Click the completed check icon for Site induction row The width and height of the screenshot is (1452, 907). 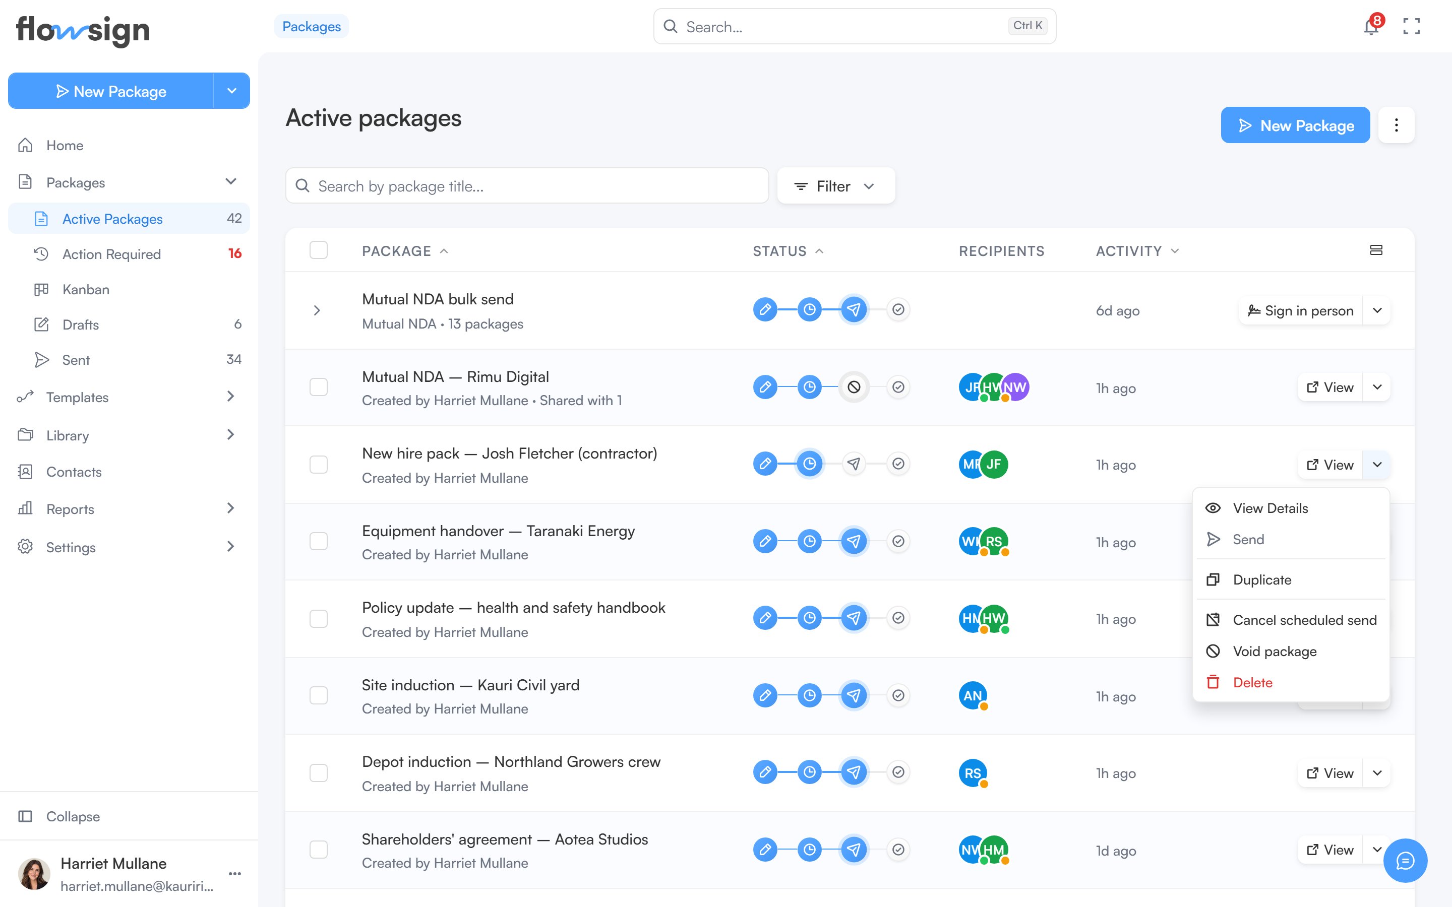coord(898,695)
